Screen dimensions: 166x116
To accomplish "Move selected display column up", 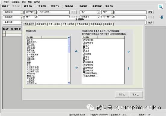I will pyautogui.click(x=129, y=52).
